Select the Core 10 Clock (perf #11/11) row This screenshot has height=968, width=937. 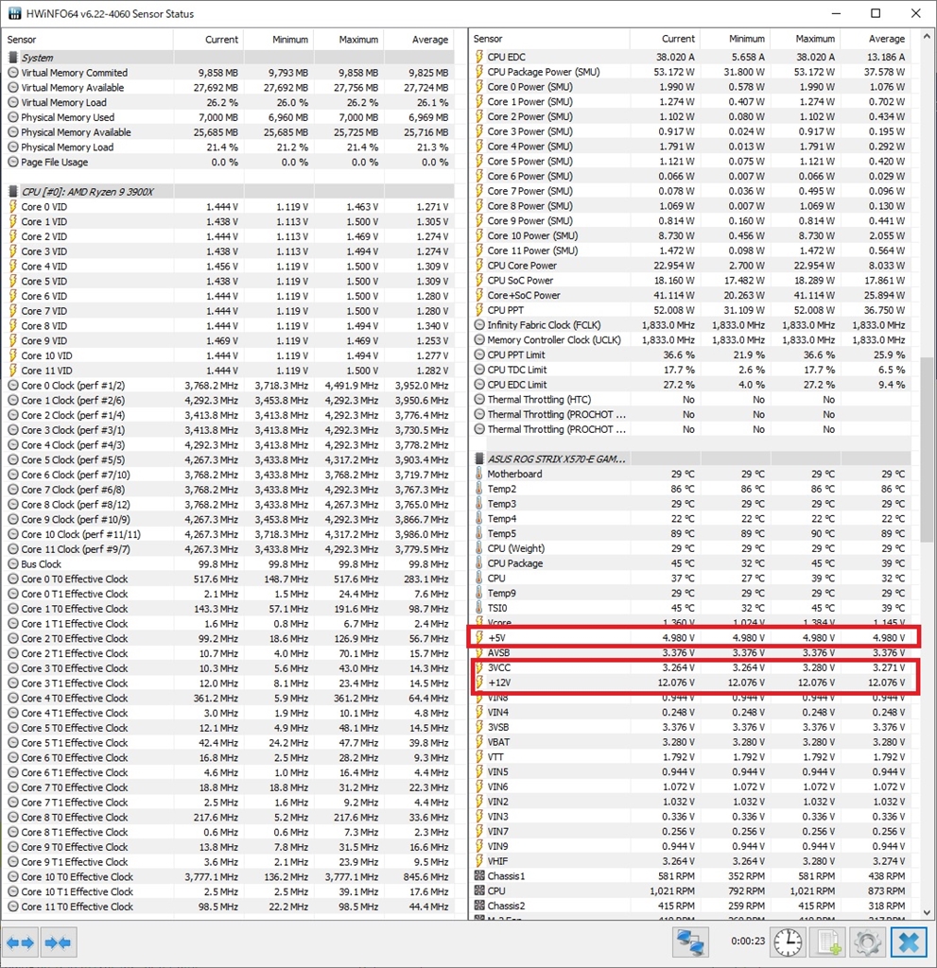click(x=230, y=534)
